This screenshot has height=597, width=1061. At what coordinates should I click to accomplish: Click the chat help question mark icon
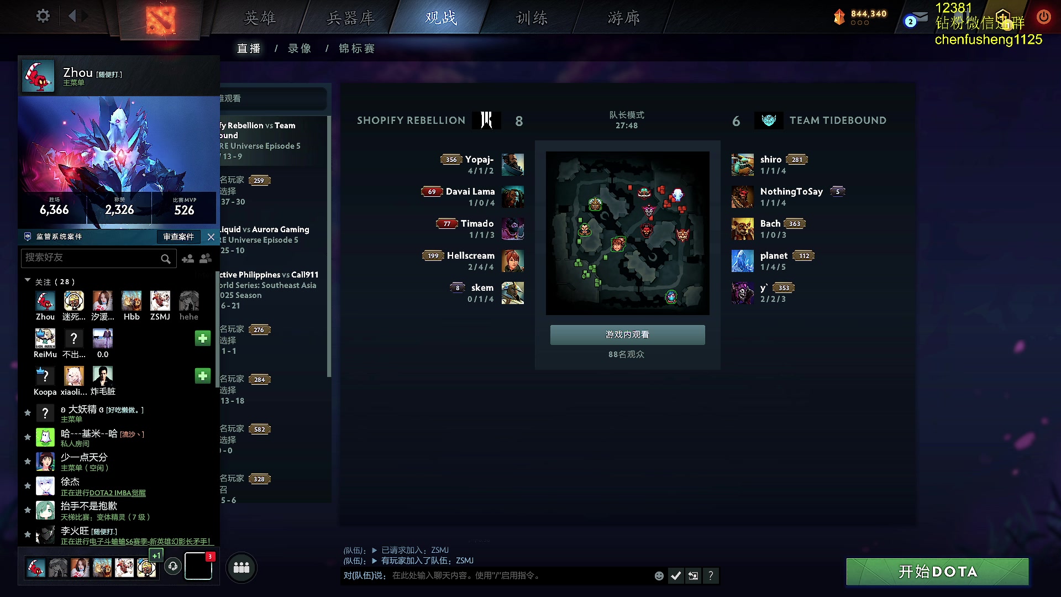point(711,576)
